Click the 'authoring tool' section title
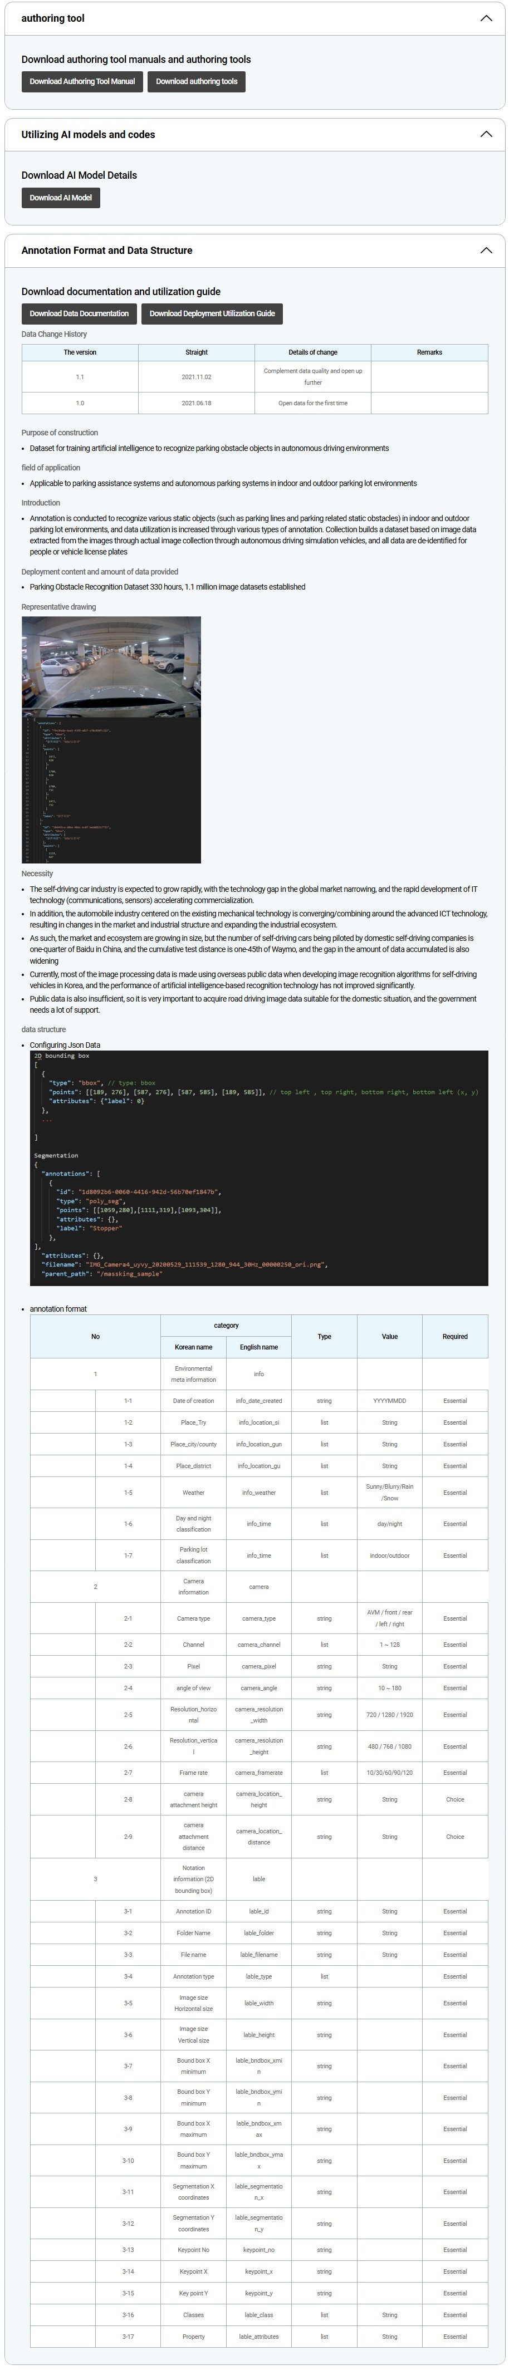The image size is (509, 2370). (52, 18)
